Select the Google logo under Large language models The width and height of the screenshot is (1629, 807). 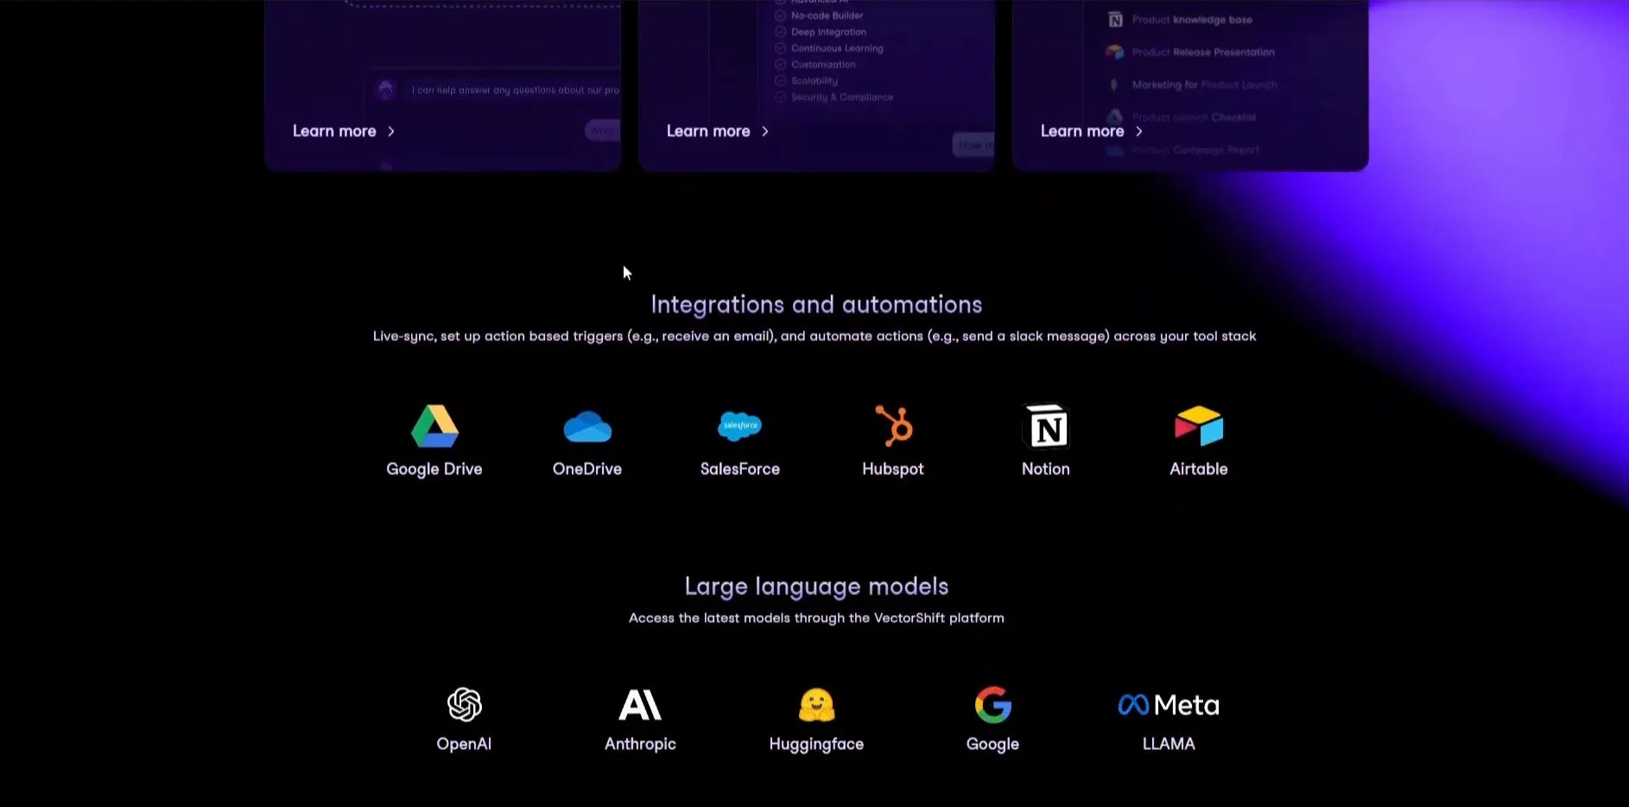tap(992, 704)
